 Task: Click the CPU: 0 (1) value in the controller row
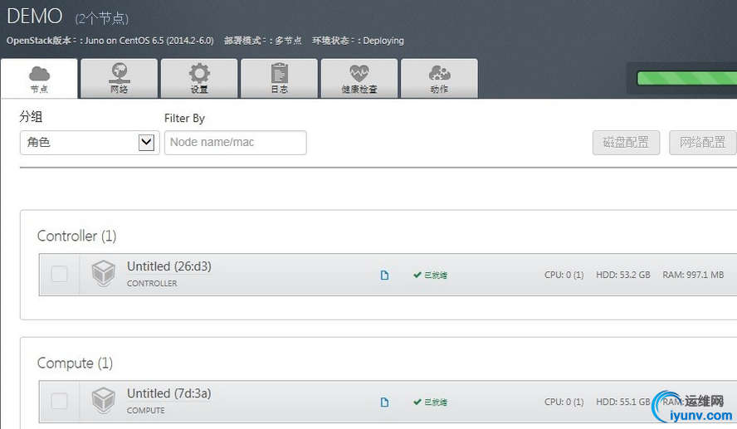point(564,275)
